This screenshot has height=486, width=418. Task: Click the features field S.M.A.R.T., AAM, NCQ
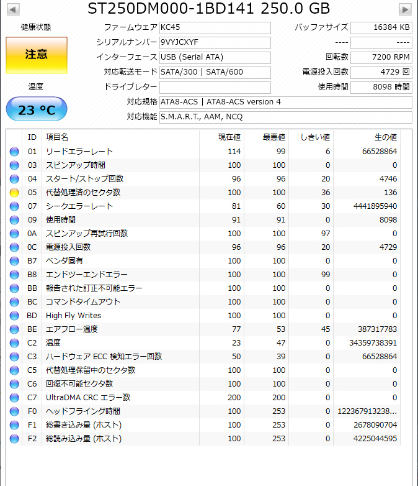[x=285, y=117]
